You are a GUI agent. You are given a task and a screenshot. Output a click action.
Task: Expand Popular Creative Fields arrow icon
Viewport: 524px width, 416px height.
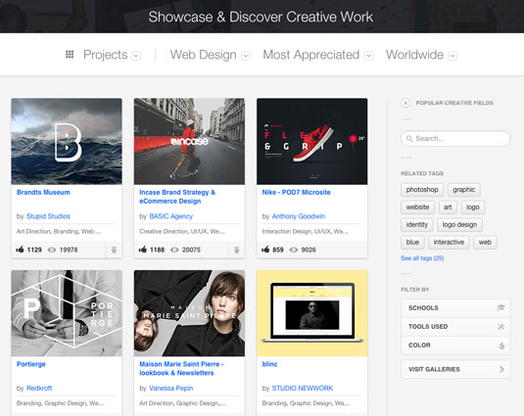(x=405, y=103)
